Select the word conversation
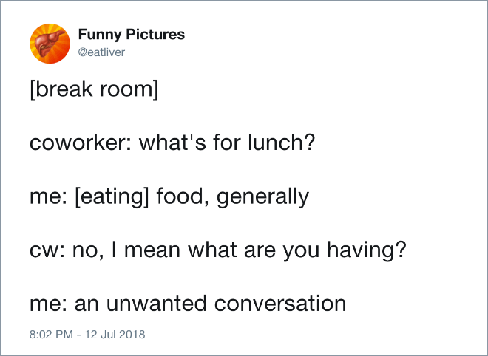The width and height of the screenshot is (488, 356). tap(280, 303)
